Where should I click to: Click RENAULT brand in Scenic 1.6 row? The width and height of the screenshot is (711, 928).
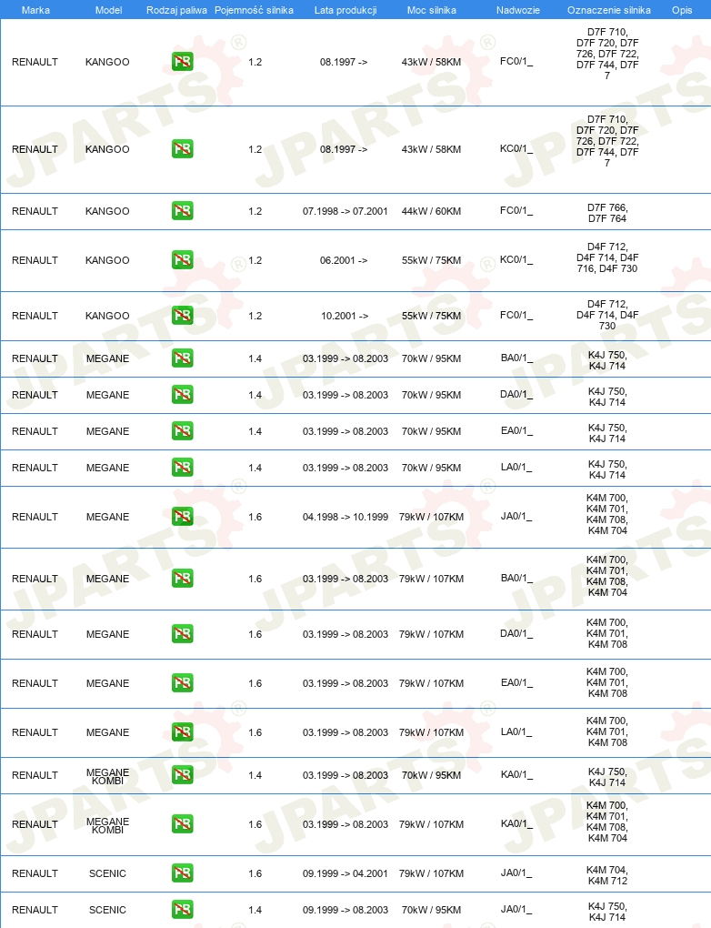coord(35,873)
